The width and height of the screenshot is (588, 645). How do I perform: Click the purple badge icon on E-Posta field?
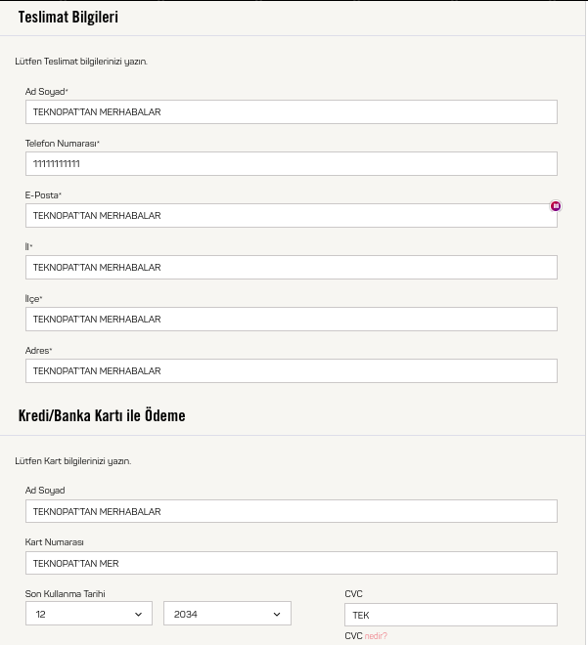[x=556, y=206]
